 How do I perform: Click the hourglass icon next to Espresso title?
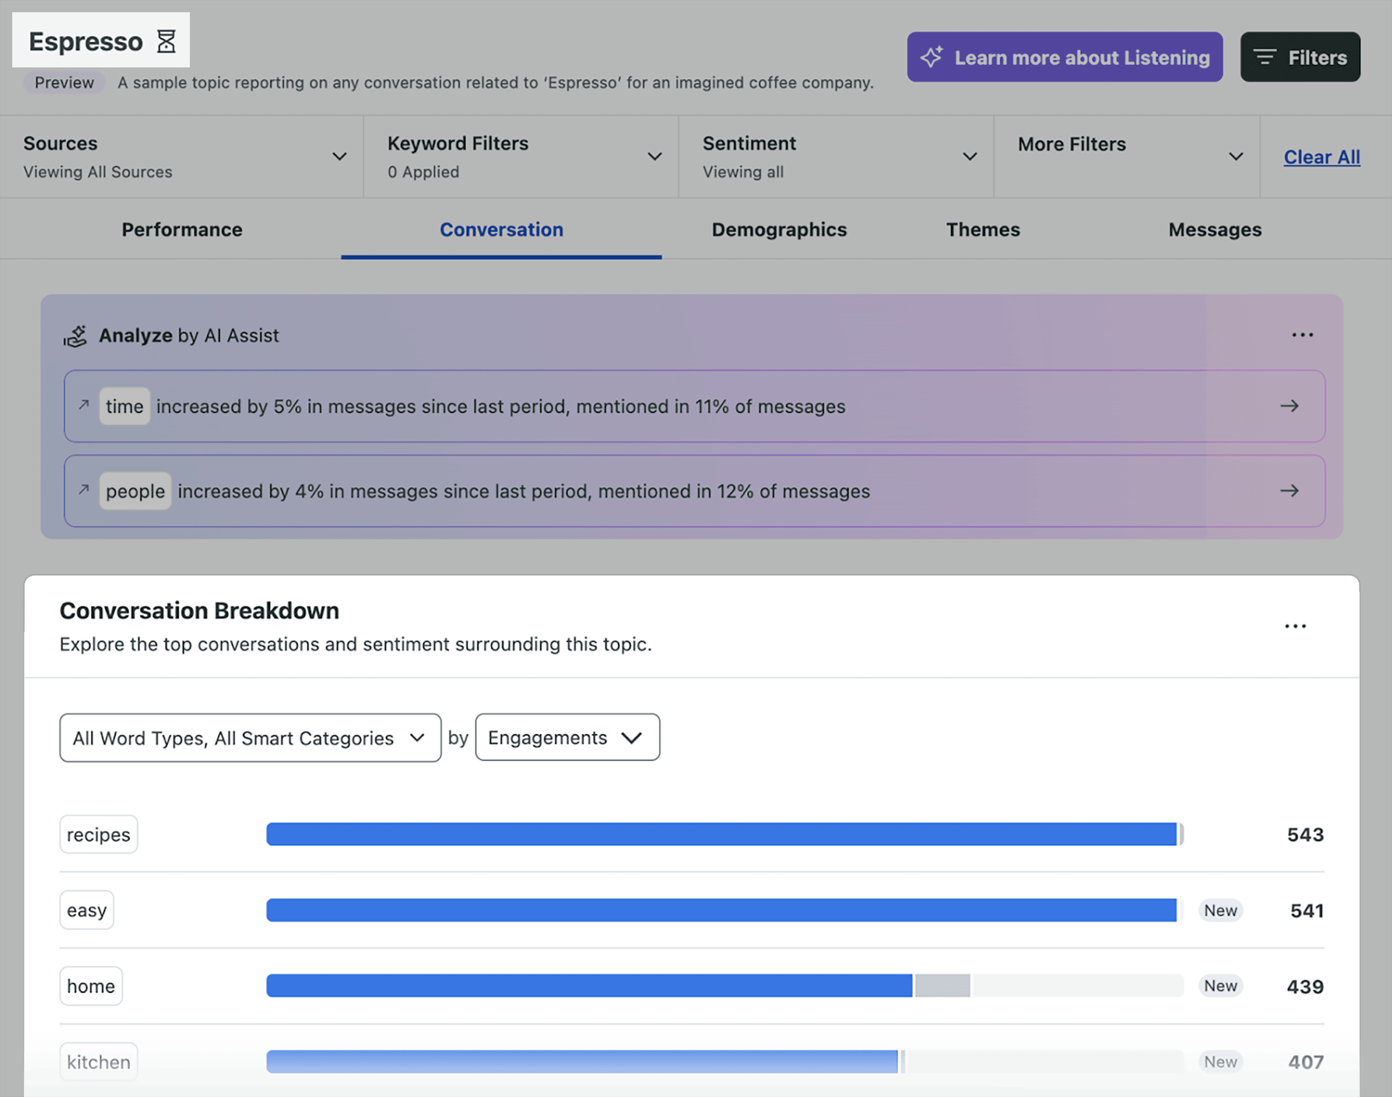coord(166,42)
